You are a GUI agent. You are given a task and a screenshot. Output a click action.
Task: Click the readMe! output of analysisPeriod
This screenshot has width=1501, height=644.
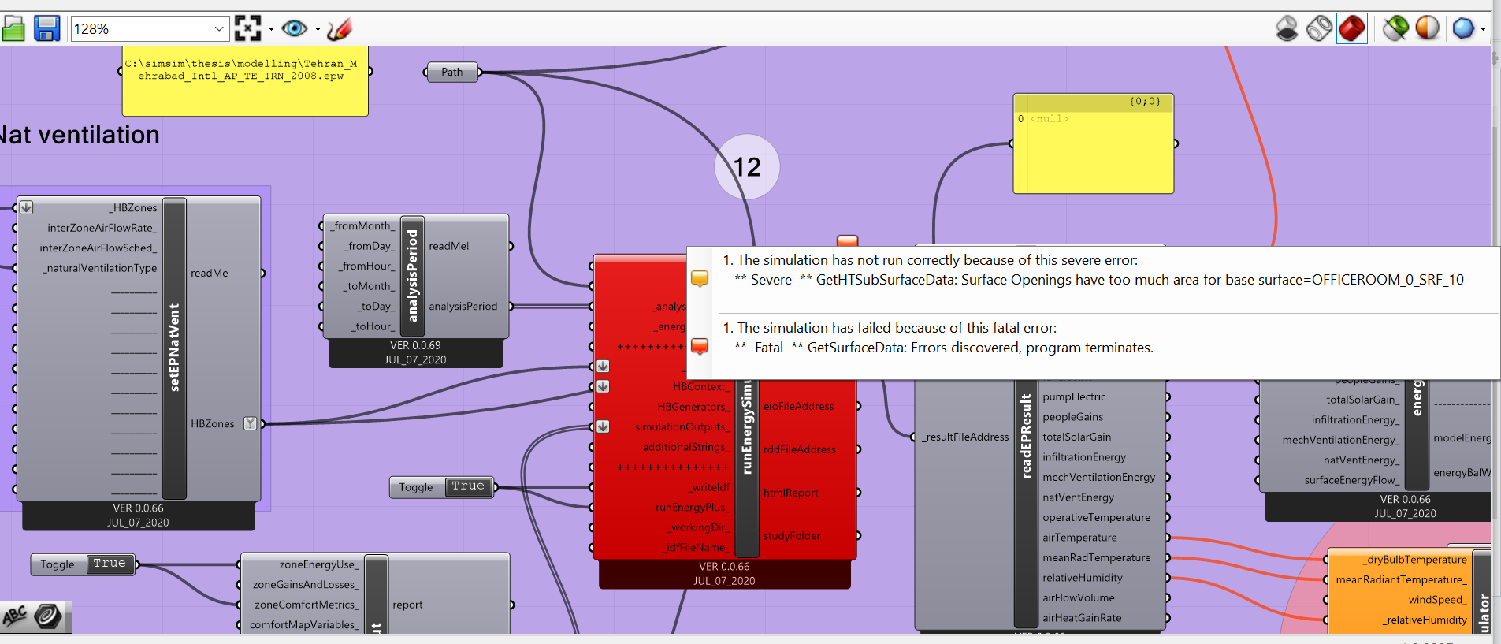tap(449, 246)
